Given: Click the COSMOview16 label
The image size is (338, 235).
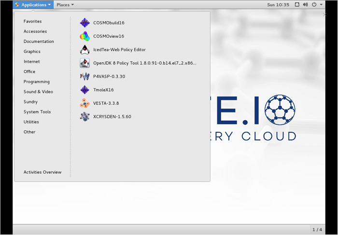Looking at the screenshot, I should click(109, 36).
